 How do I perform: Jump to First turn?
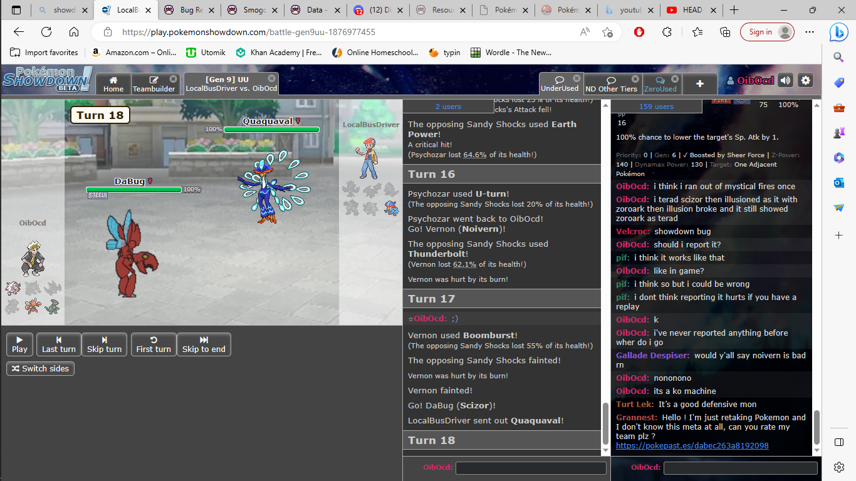tap(154, 344)
